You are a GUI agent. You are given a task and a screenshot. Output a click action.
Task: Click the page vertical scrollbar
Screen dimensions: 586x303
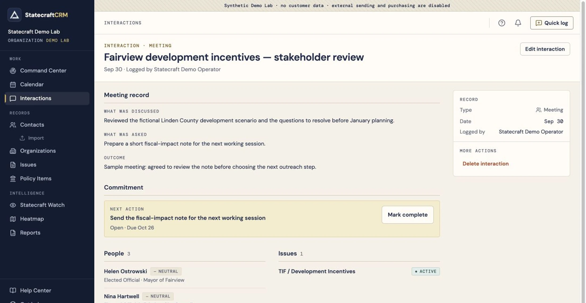[x=583, y=151]
